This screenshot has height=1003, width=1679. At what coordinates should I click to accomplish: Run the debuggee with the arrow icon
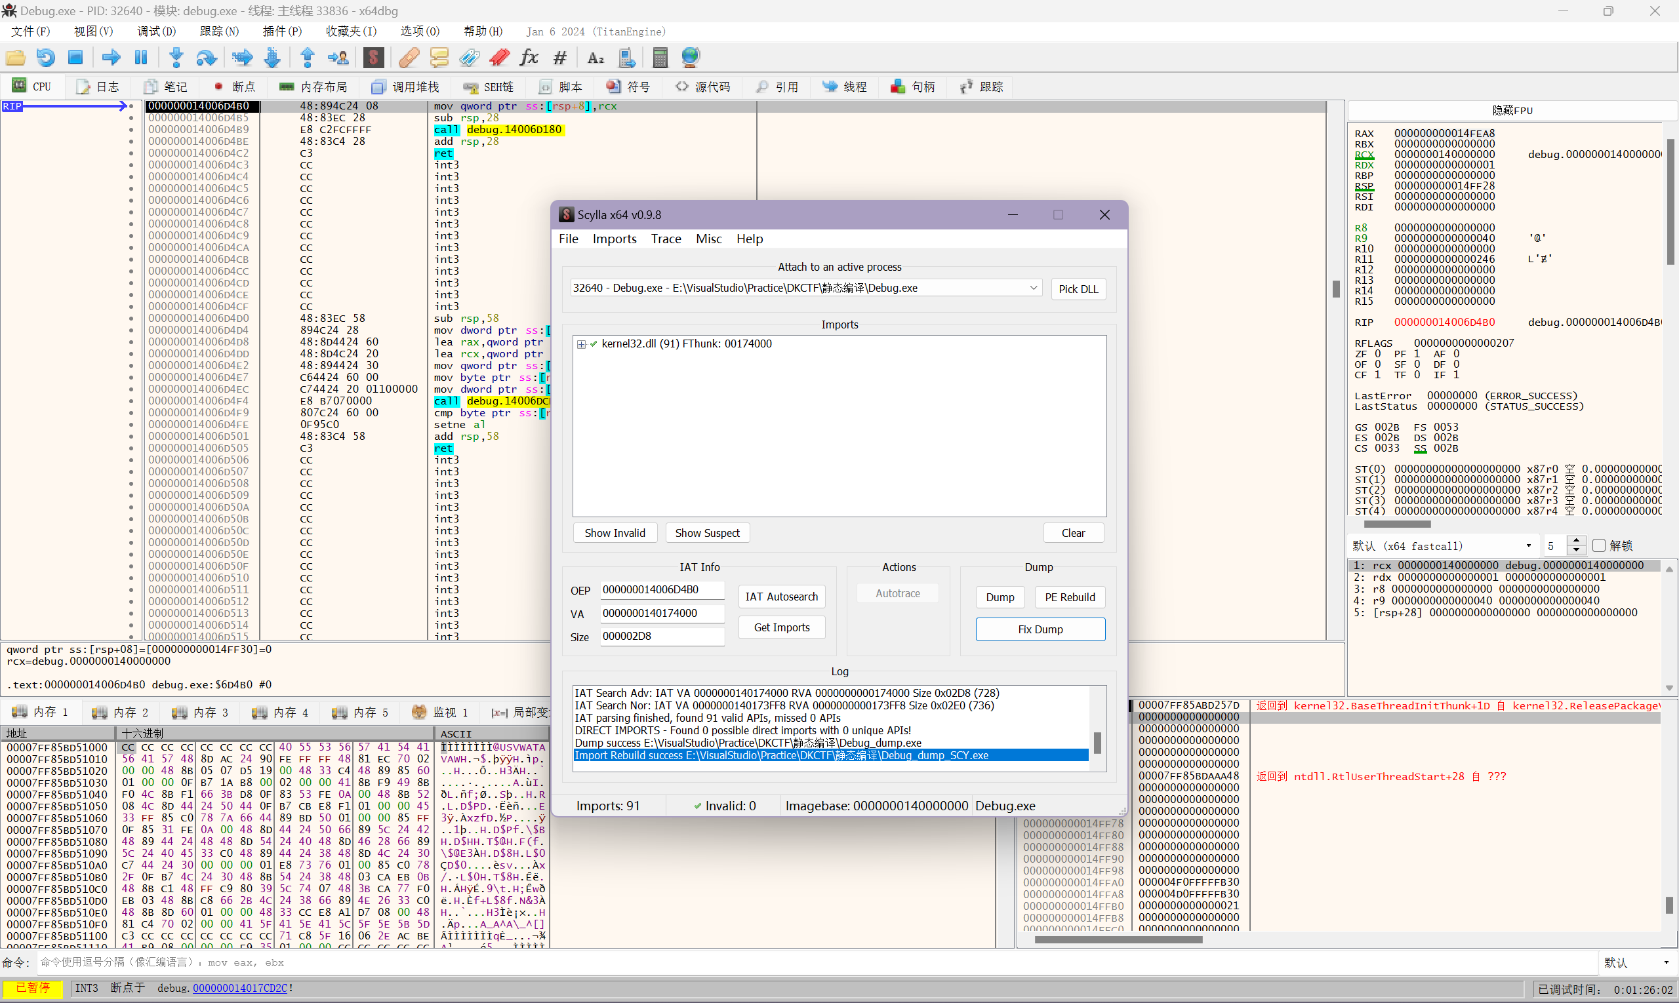tap(111, 58)
